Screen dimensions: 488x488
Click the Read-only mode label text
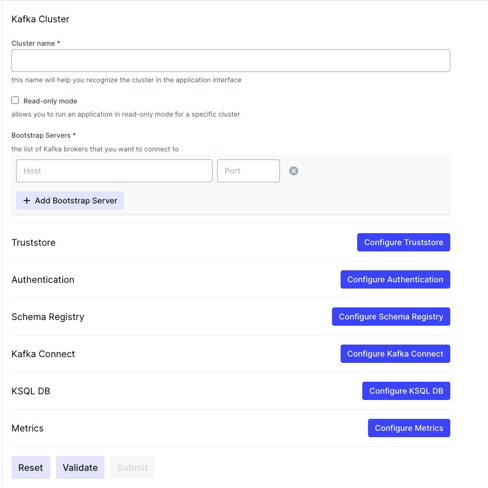coord(50,101)
